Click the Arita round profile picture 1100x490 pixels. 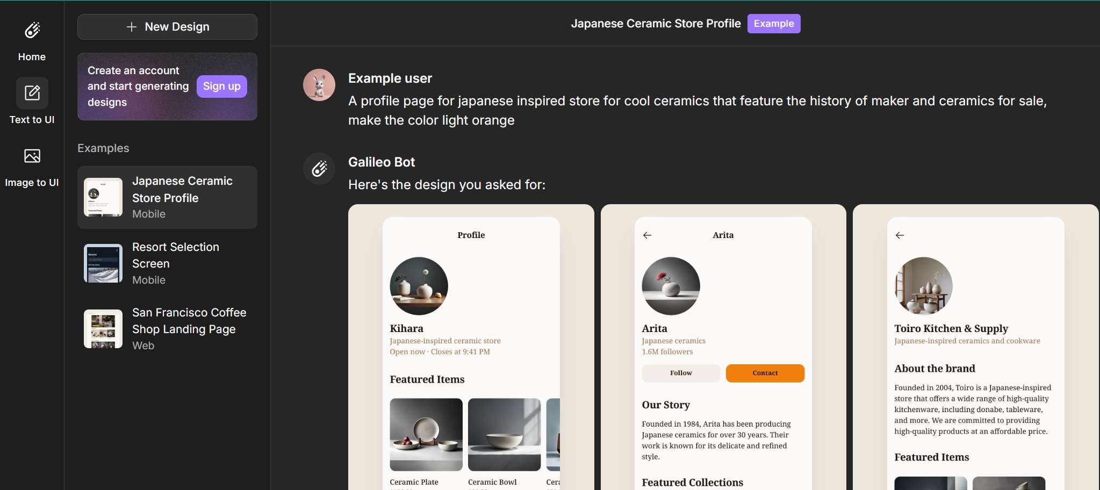coord(671,286)
